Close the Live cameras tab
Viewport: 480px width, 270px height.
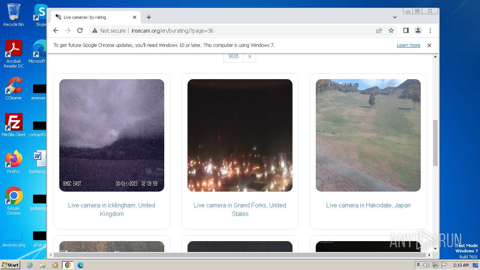pyautogui.click(x=135, y=17)
